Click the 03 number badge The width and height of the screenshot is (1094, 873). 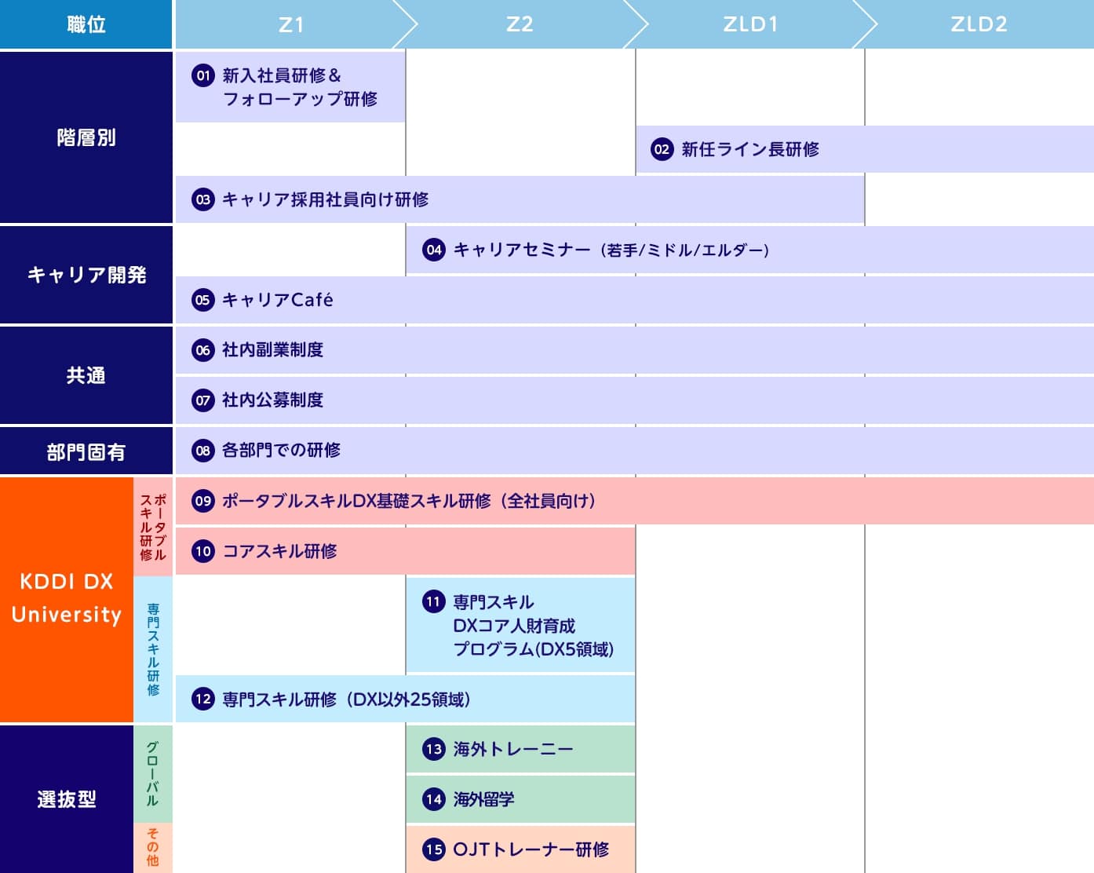click(x=203, y=199)
